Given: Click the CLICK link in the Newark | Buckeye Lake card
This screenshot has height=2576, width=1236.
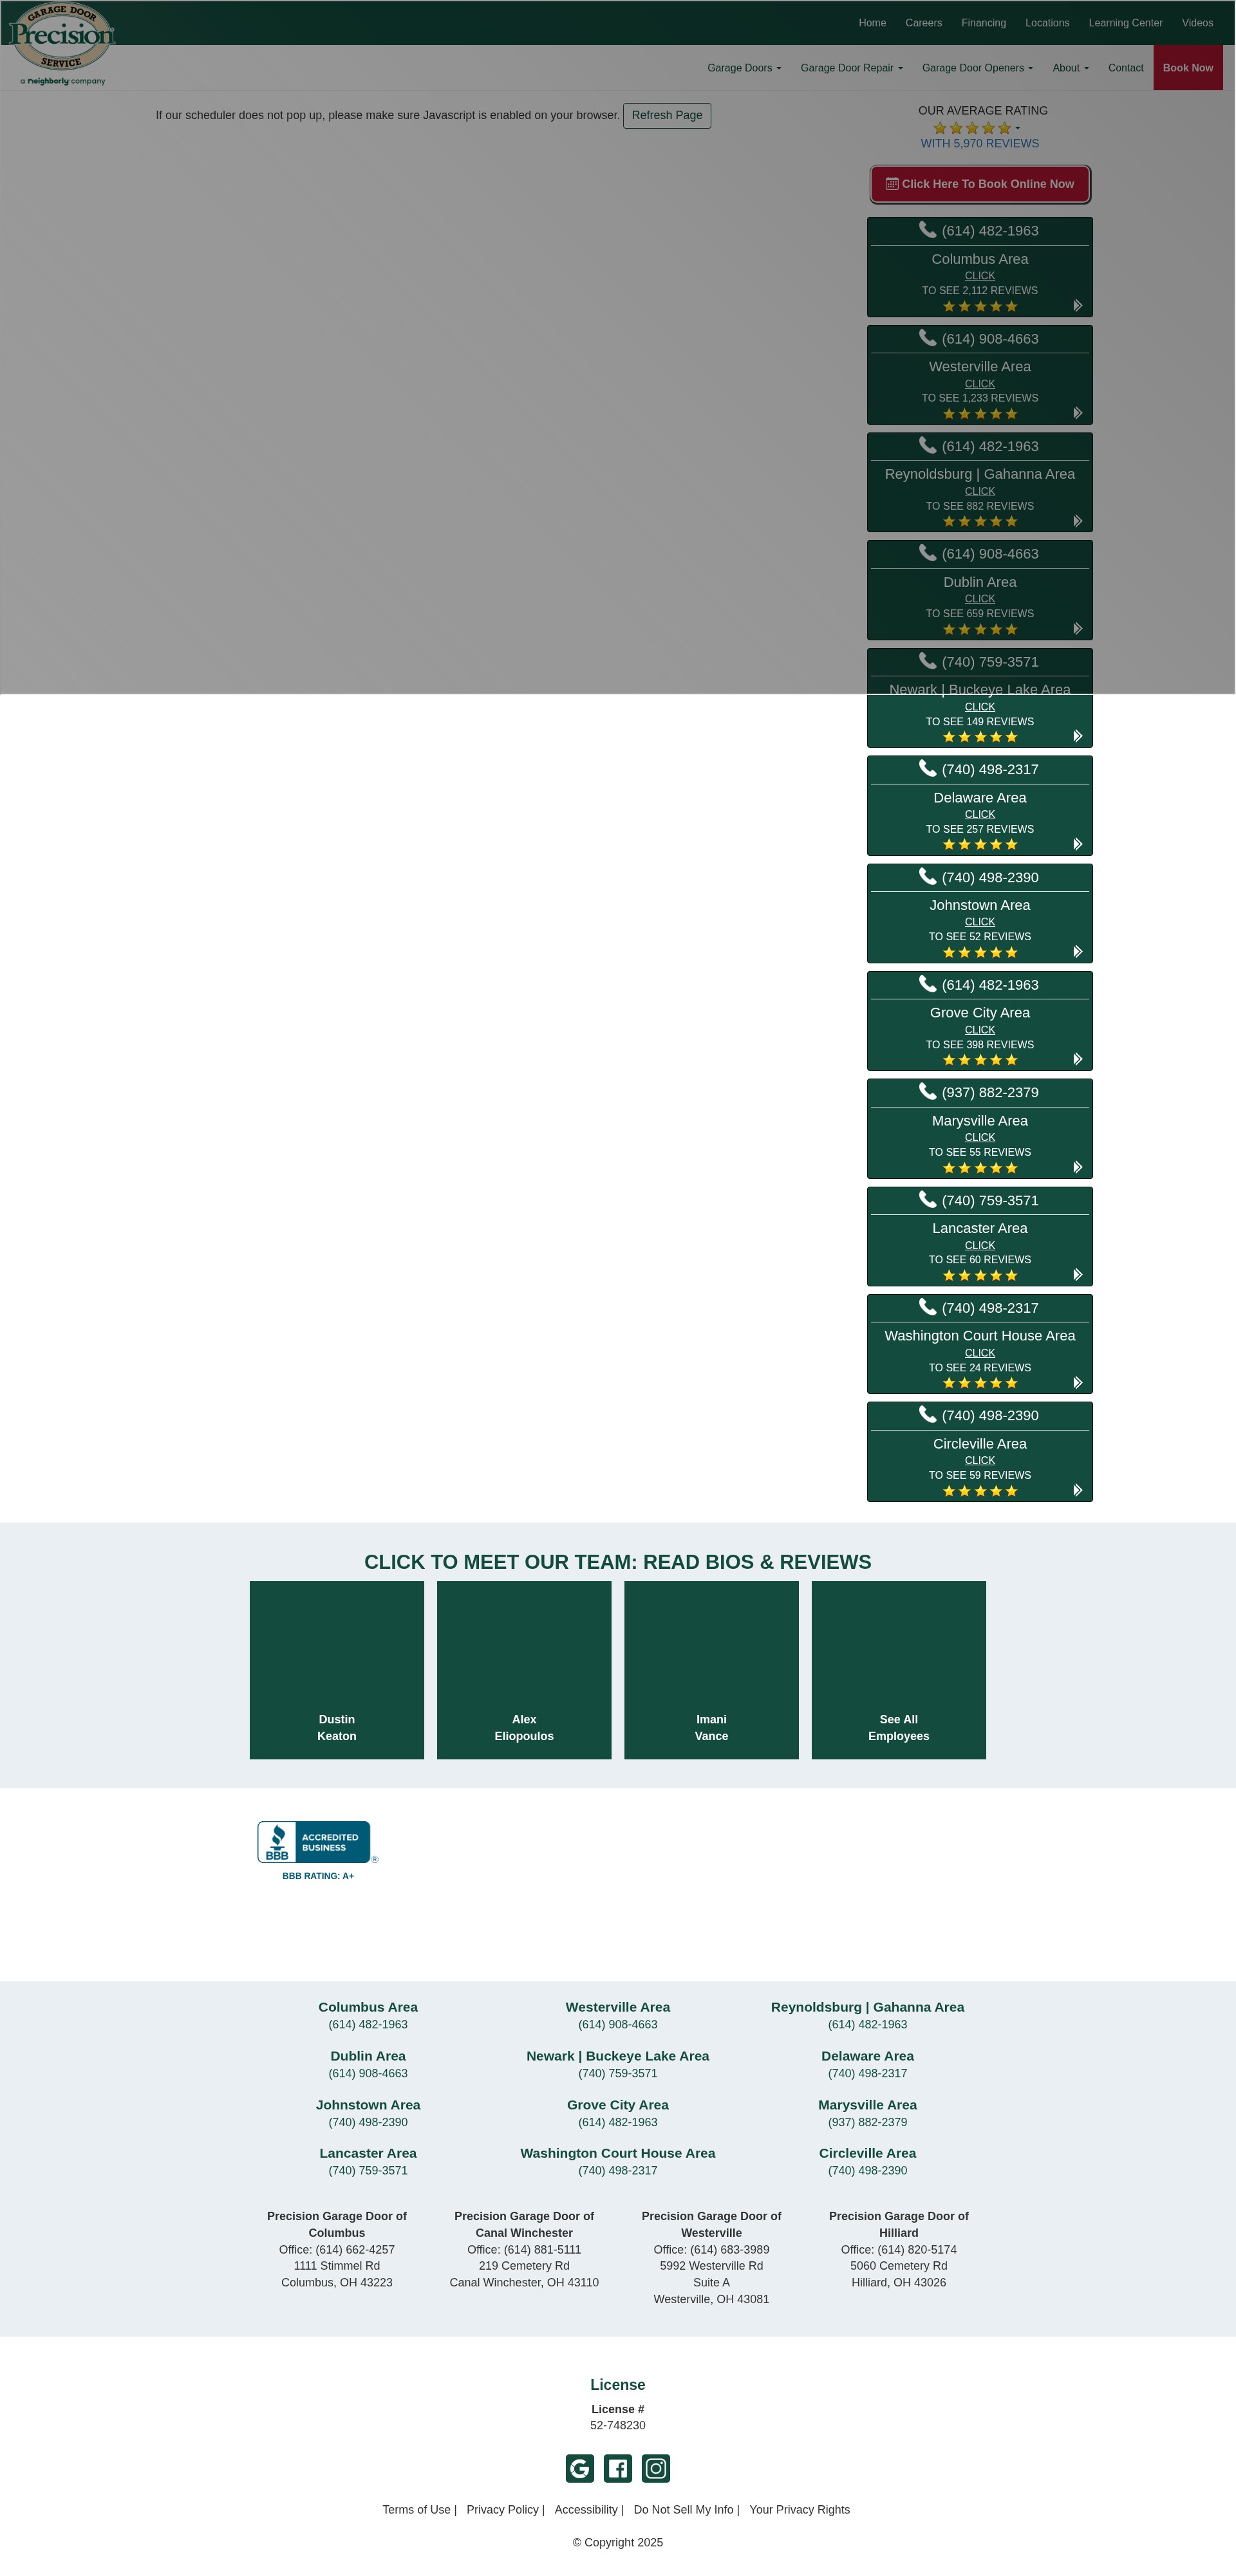Looking at the screenshot, I should coord(980,707).
